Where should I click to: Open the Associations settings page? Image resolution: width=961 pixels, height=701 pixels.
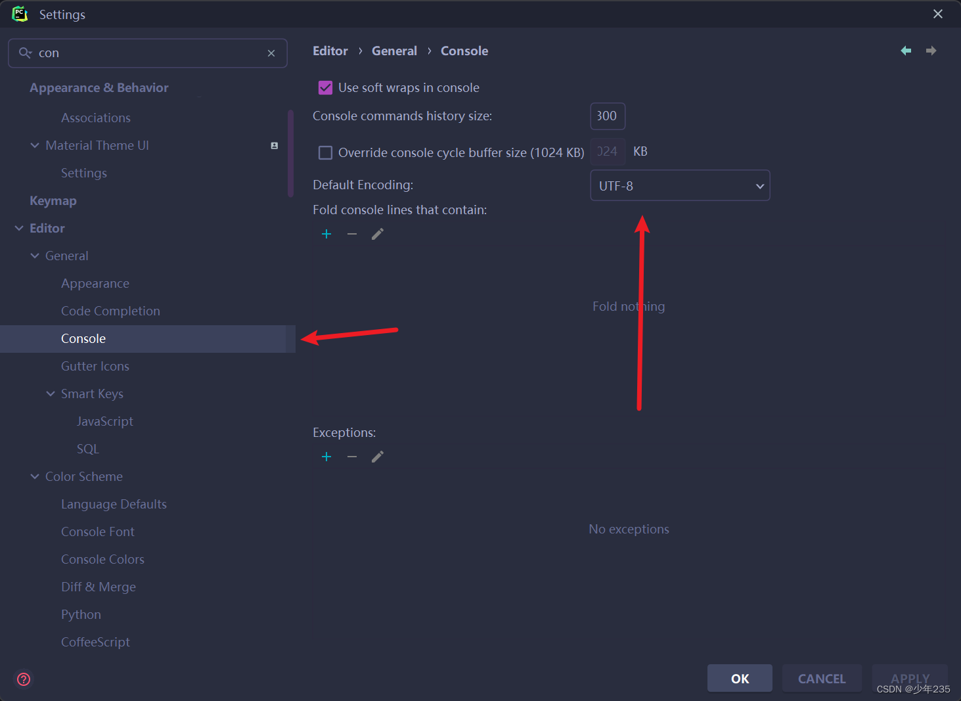[x=96, y=118]
